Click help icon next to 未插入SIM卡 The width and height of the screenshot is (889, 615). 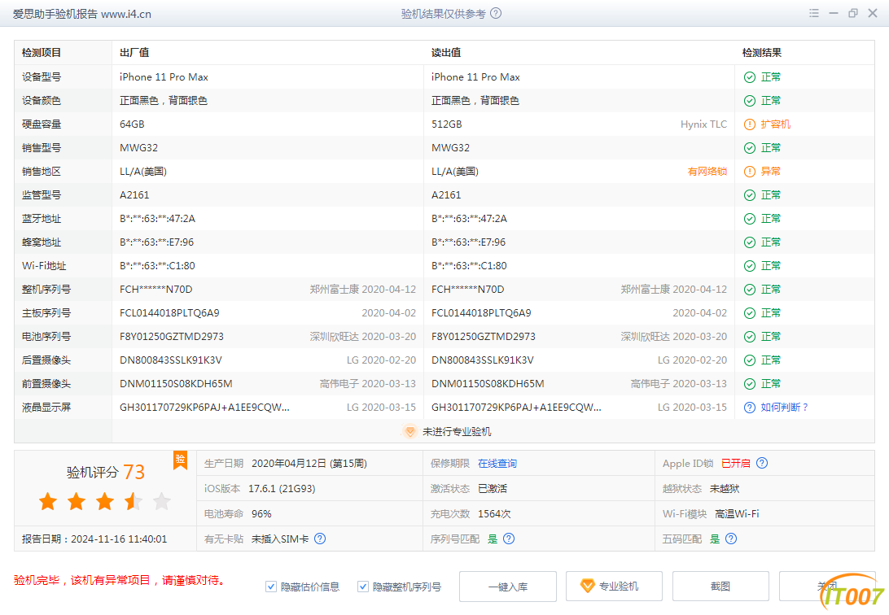click(x=320, y=539)
